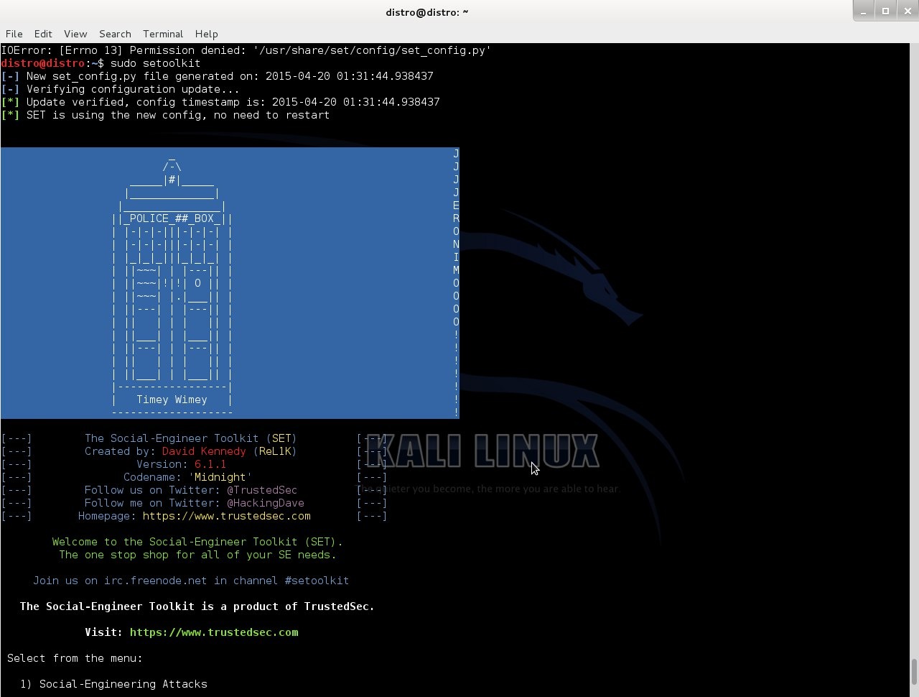Image resolution: width=919 pixels, height=697 pixels.
Task: Click 'SET is using the new config' line
Action: pos(165,115)
